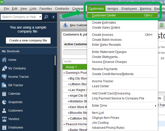Choose Income Tracker in Customers menu
Screen dimensions: 165x131
click(102, 81)
